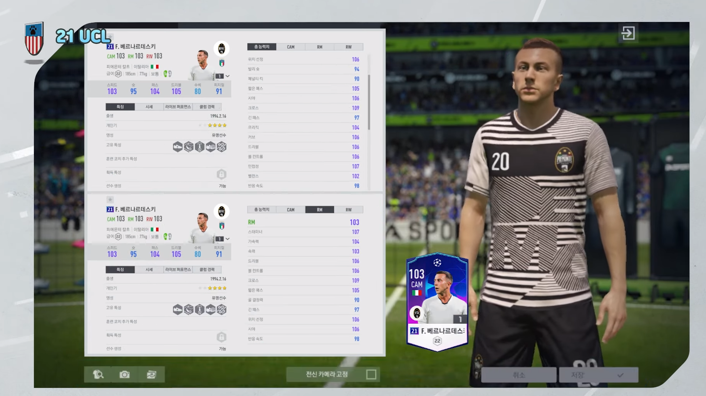This screenshot has width=706, height=396.
Task: Toggle the favorite star on second player panel
Action: click(x=110, y=200)
